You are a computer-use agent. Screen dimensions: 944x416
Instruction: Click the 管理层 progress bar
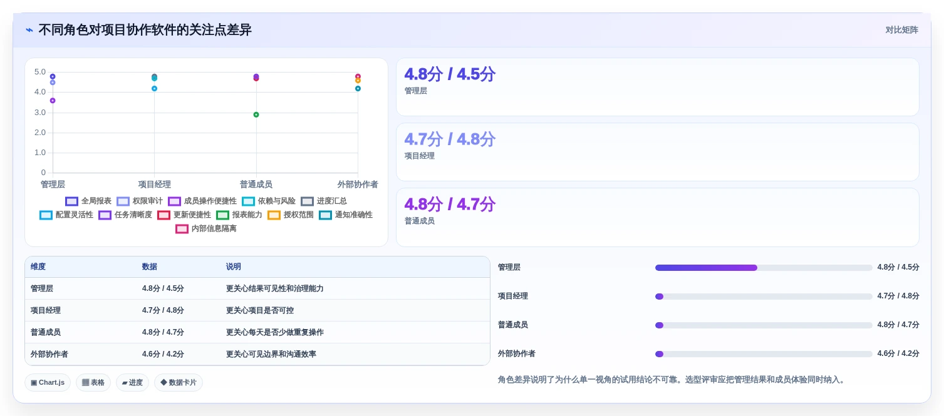click(x=764, y=268)
